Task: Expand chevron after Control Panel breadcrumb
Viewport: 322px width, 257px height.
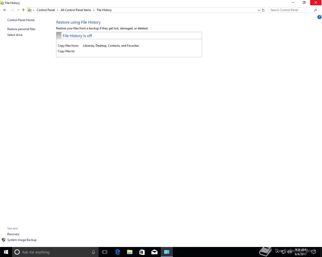Action: pyautogui.click(x=58, y=10)
